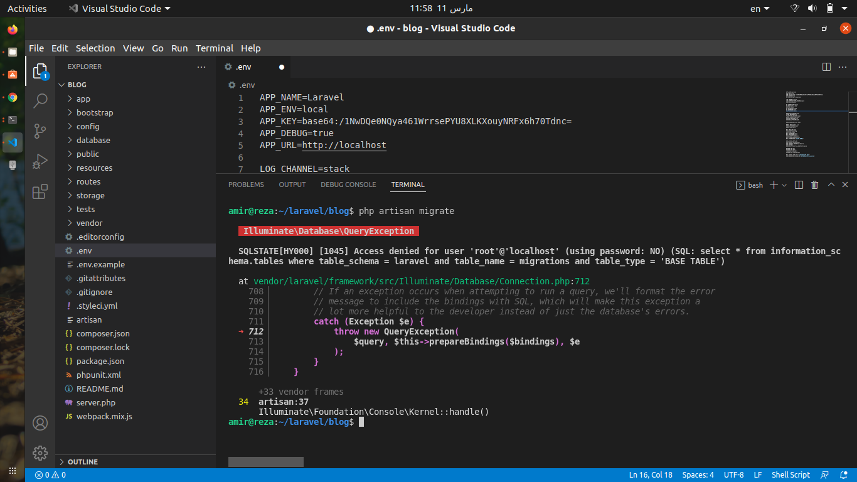Viewport: 857px width, 482px height.
Task: Switch to the Output tab
Action: (292, 185)
